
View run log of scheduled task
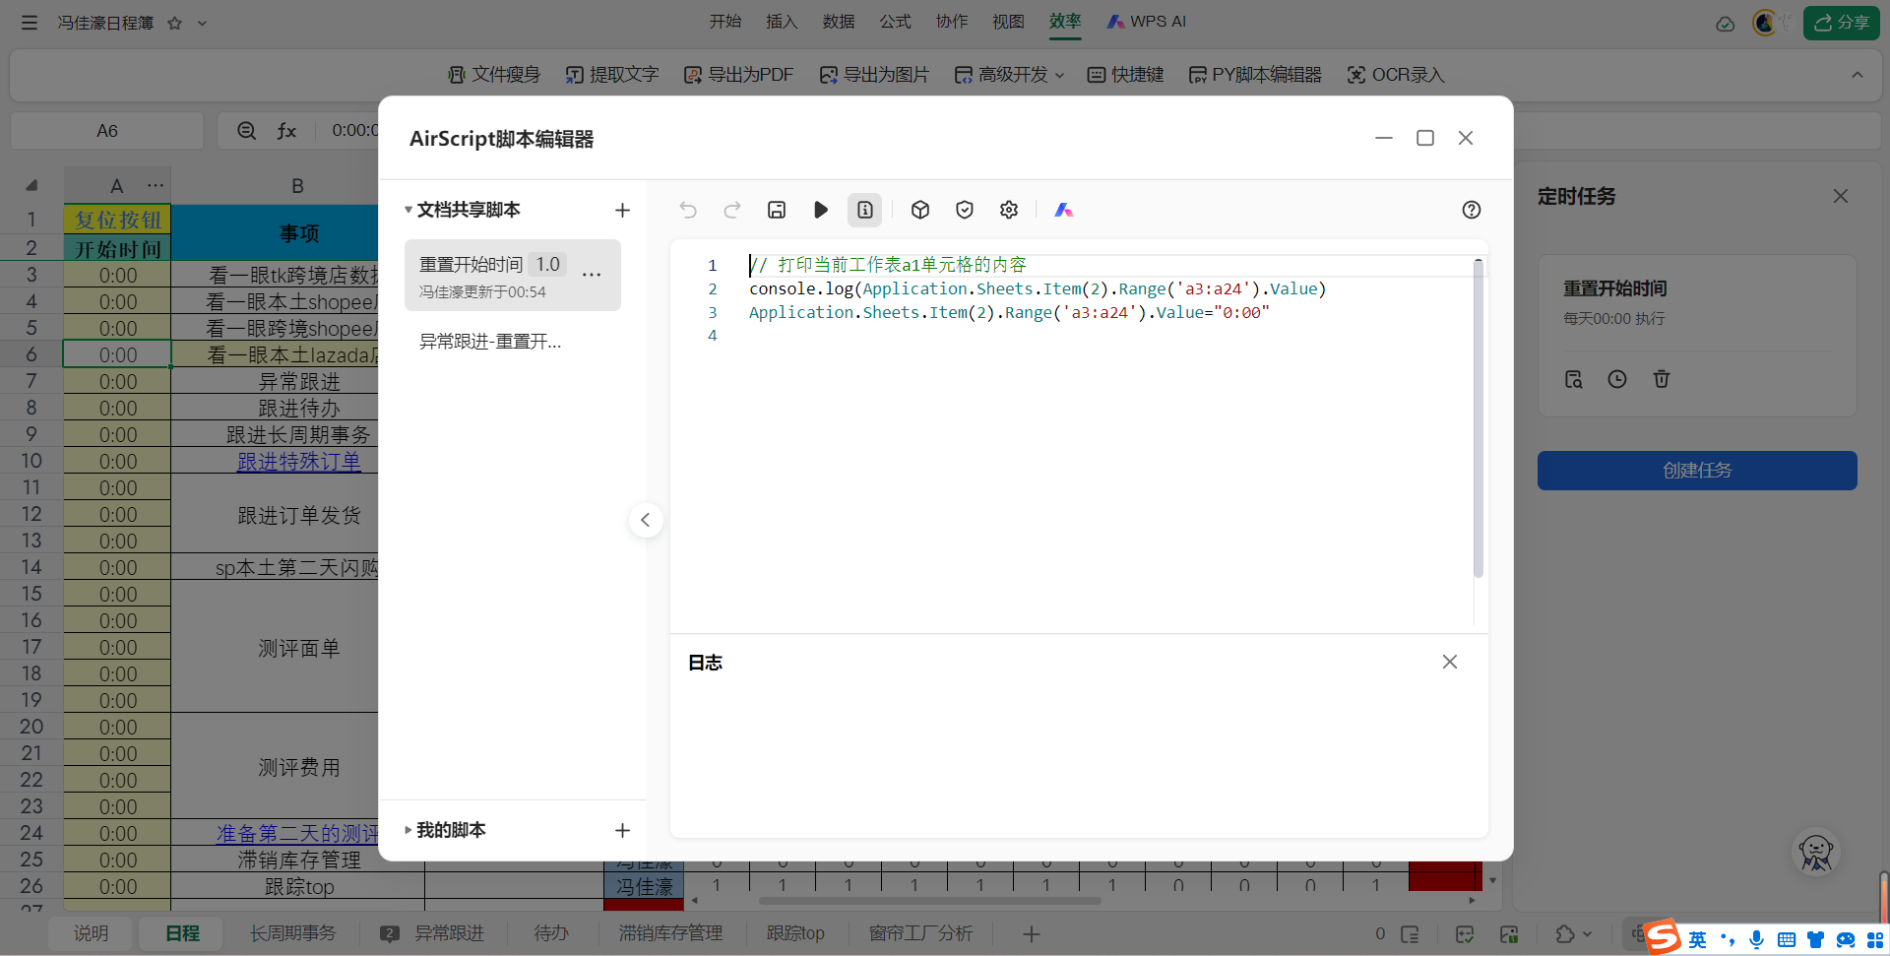[1574, 379]
